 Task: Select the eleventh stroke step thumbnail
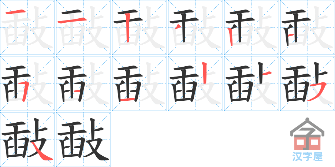252,83
